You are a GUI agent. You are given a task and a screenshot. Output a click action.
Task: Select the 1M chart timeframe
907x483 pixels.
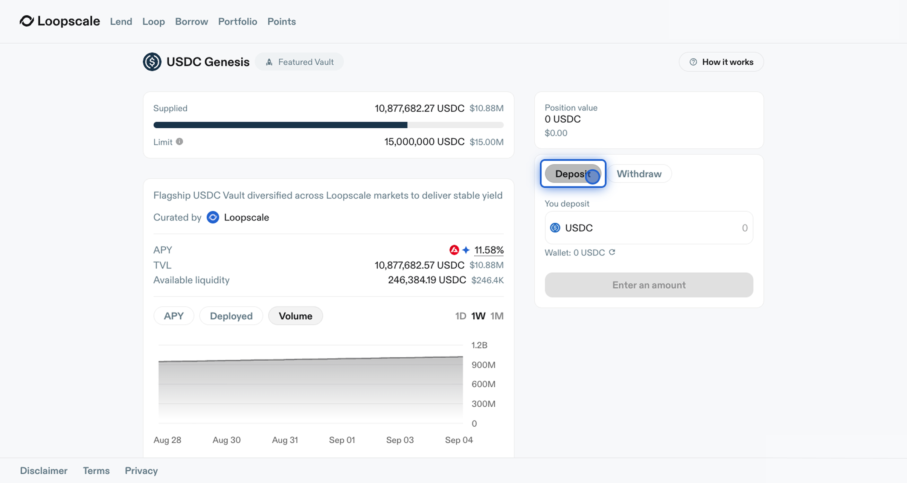point(497,316)
